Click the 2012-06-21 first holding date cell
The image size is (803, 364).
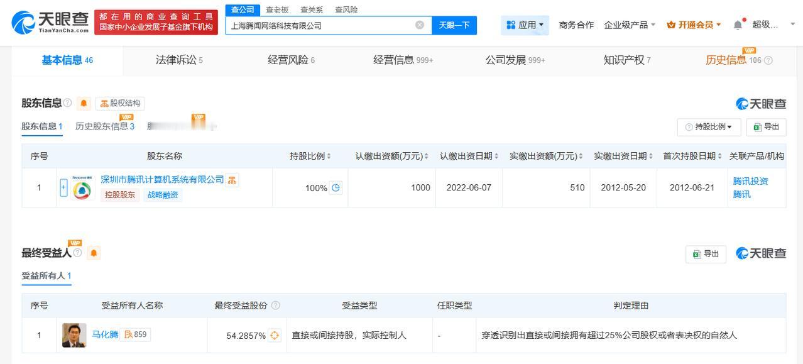click(692, 187)
